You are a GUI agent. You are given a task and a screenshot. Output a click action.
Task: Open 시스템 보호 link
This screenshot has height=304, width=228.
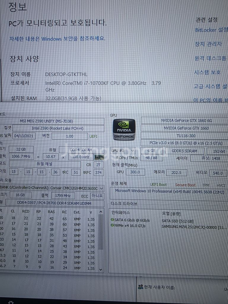tap(207, 72)
